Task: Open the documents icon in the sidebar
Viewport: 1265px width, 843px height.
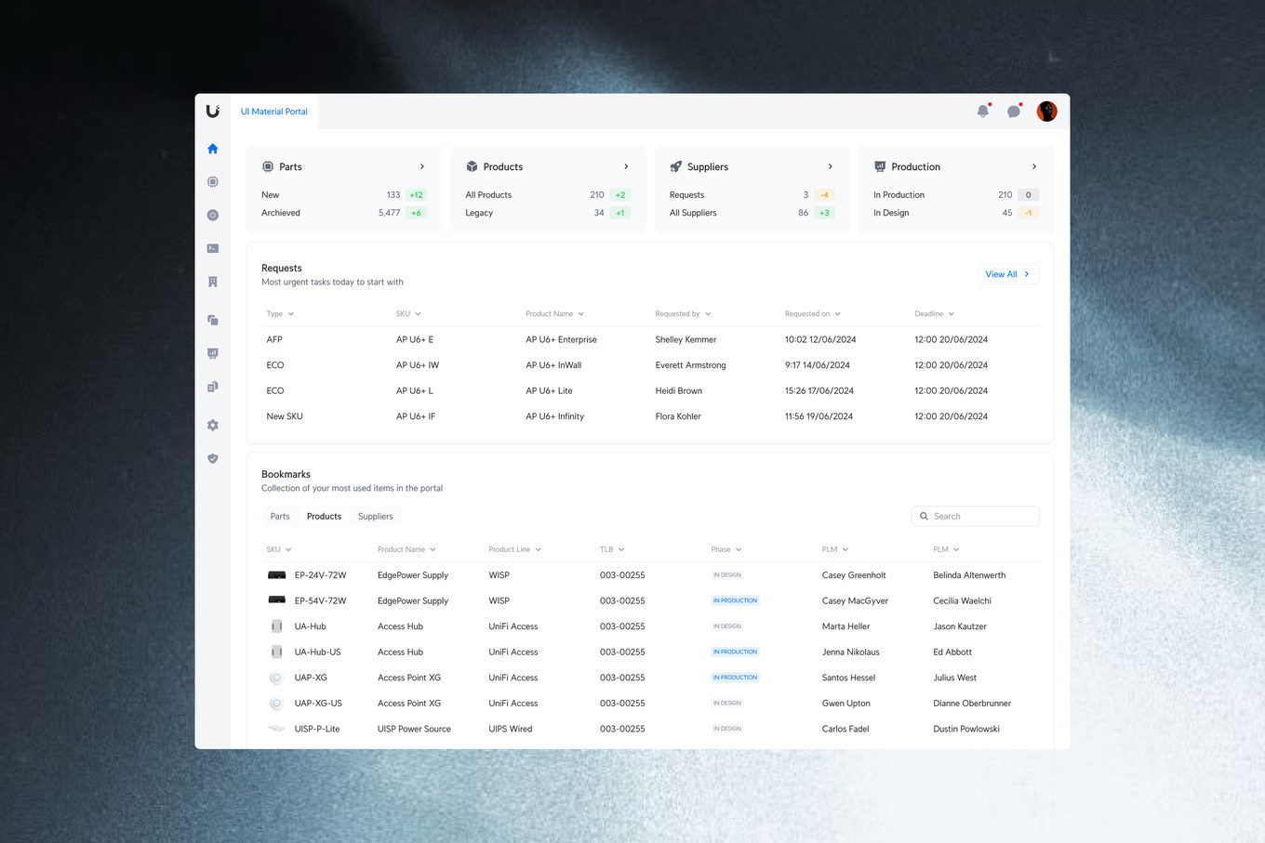Action: click(x=213, y=387)
